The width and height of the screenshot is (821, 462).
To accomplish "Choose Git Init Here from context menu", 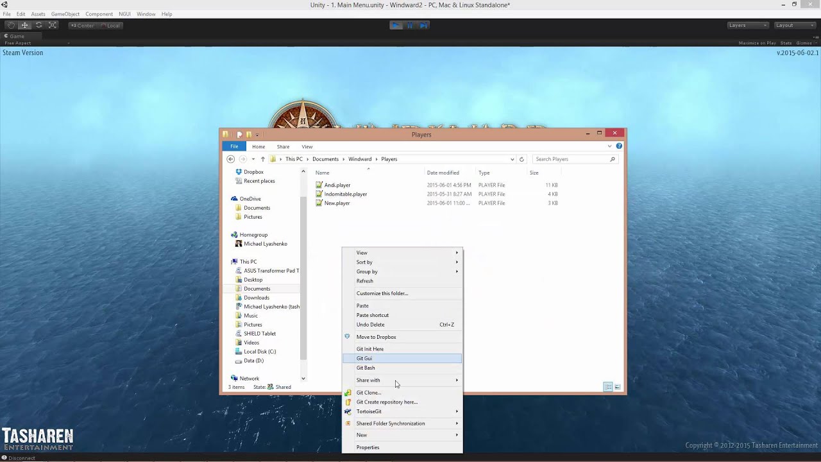I will [x=402, y=349].
